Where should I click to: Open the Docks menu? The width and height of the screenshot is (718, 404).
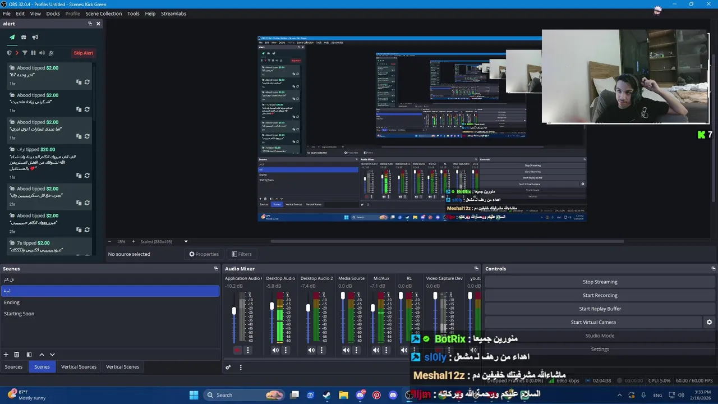(53, 13)
